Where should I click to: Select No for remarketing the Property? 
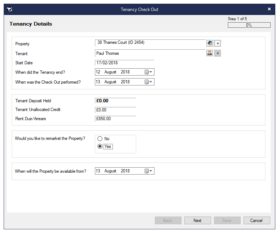pyautogui.click(x=100, y=139)
